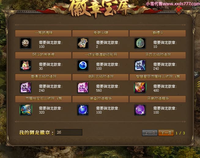Select the 一等武魂珠 pearl icon
This screenshot has width=200, height=158.
[x=26, y=43]
